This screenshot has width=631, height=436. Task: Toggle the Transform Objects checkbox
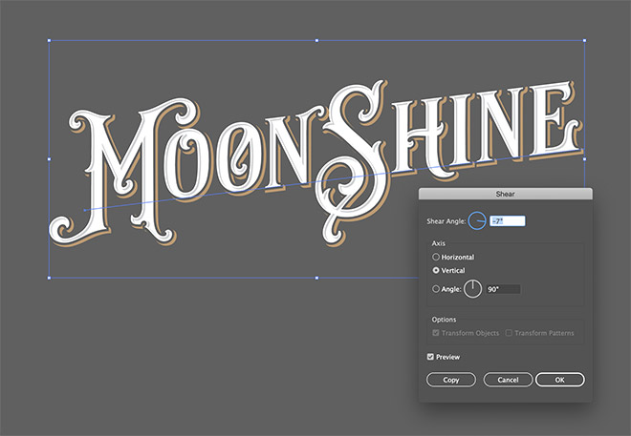[437, 333]
